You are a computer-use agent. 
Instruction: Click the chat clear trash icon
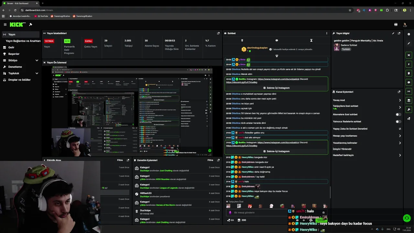tap(242, 40)
